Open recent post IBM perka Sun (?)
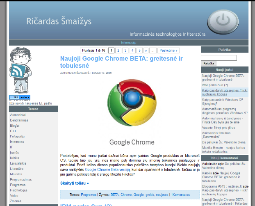Image resolution: width=255 pixels, height=206 pixels. tap(215, 85)
